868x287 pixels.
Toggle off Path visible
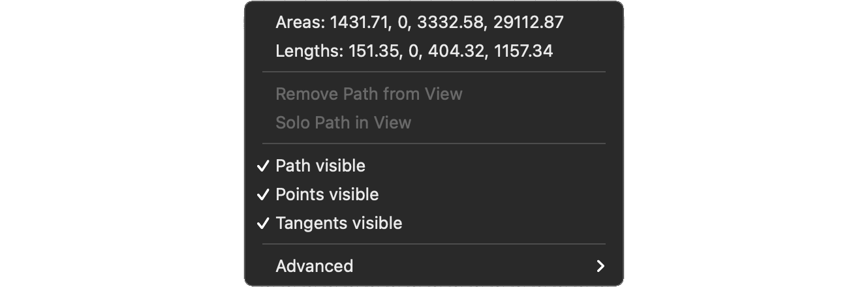point(434,166)
